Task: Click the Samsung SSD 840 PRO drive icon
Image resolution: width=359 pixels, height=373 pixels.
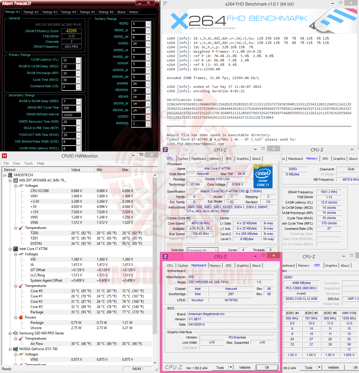Action: point(16,333)
